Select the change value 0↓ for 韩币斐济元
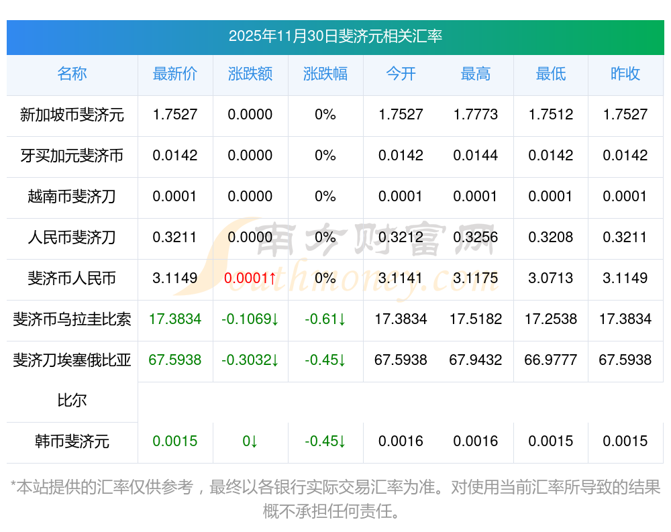The image size is (671, 532). coord(250,441)
